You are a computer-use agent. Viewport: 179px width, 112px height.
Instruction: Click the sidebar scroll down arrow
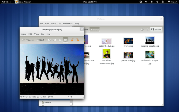click(71, 104)
